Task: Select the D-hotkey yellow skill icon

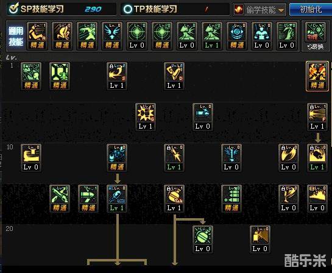Action: [x=174, y=76]
